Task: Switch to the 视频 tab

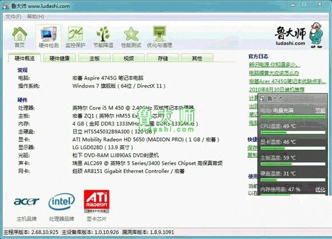Action: pos(129,58)
